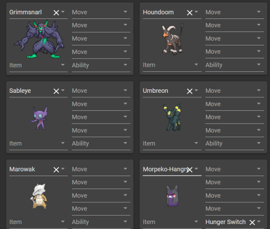This screenshot has width=270, height=229.
Task: Open Morpeko-Hangry's second Move dropdown
Action: 234,183
